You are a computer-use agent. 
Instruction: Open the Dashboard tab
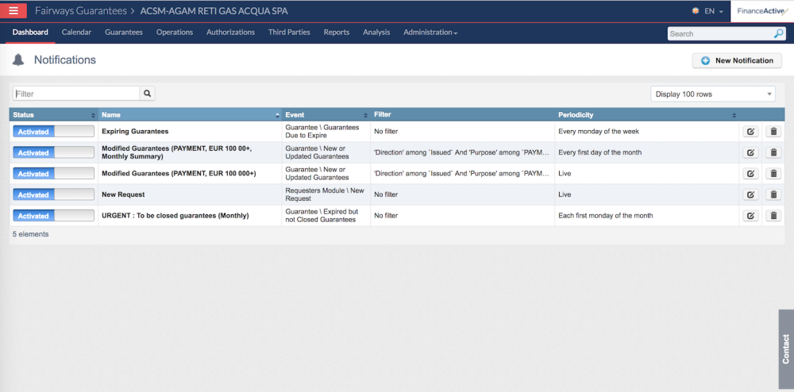[x=30, y=33]
